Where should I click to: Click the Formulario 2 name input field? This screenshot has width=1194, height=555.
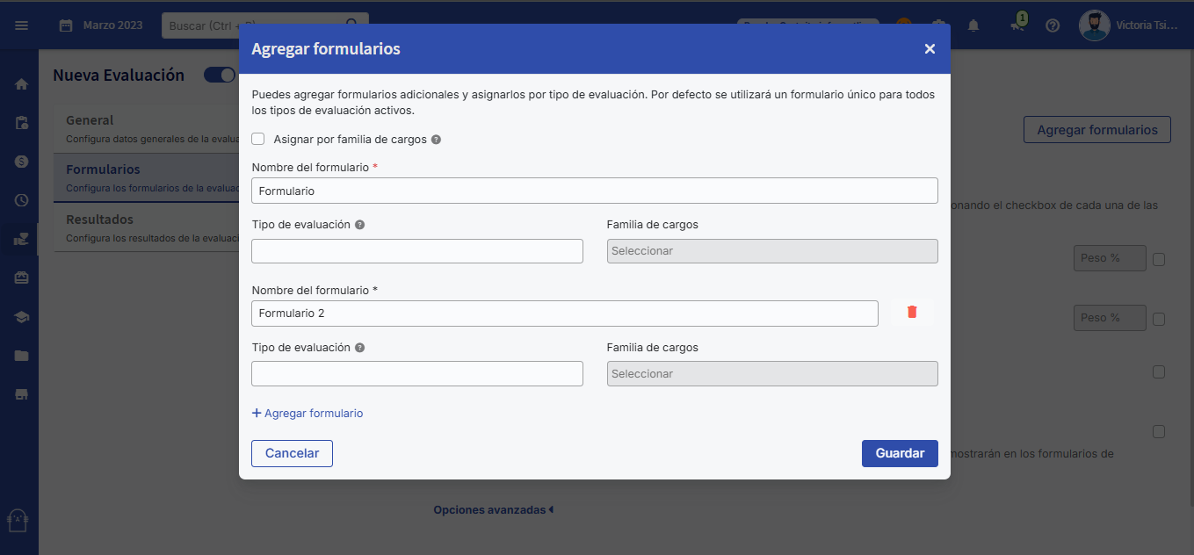point(564,314)
